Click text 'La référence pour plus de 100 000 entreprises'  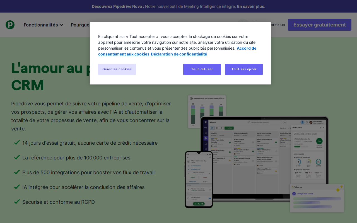click(x=76, y=158)
